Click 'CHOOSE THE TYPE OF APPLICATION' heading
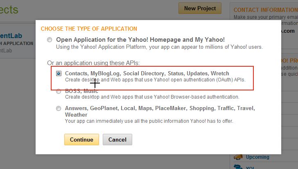Viewport: 298px width, 169px height. (x=89, y=29)
